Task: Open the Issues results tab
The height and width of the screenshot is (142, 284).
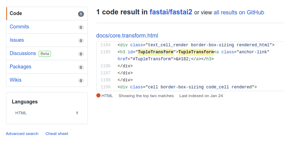Action: coord(47,40)
